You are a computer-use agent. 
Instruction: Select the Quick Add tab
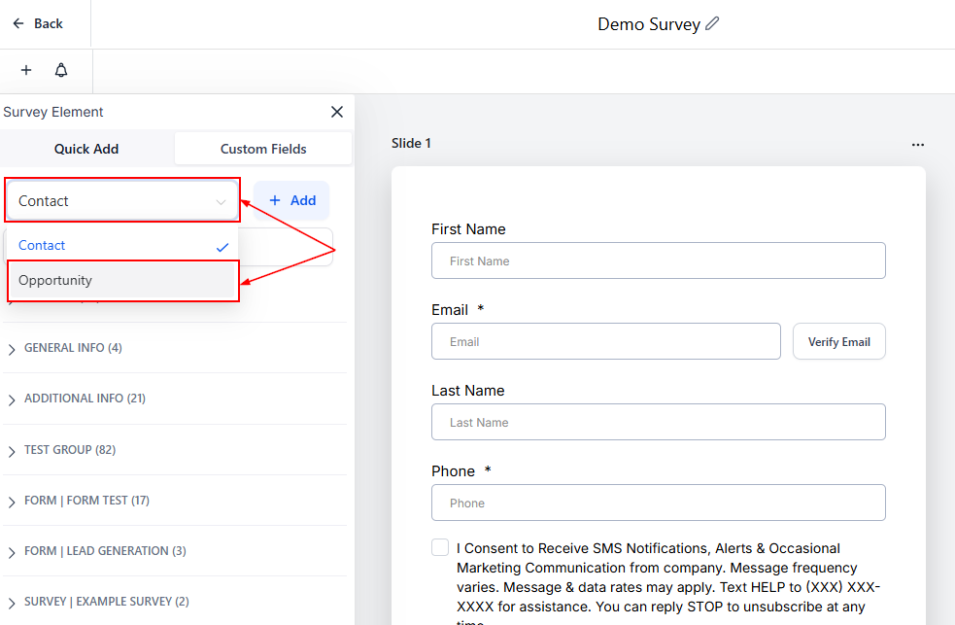pos(86,149)
